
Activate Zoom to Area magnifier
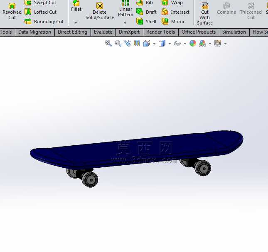click(118, 43)
